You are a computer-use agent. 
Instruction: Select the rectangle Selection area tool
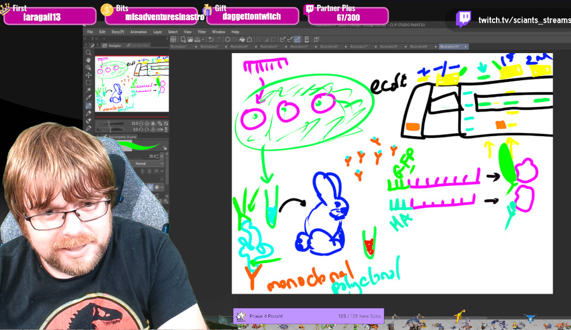click(x=88, y=82)
